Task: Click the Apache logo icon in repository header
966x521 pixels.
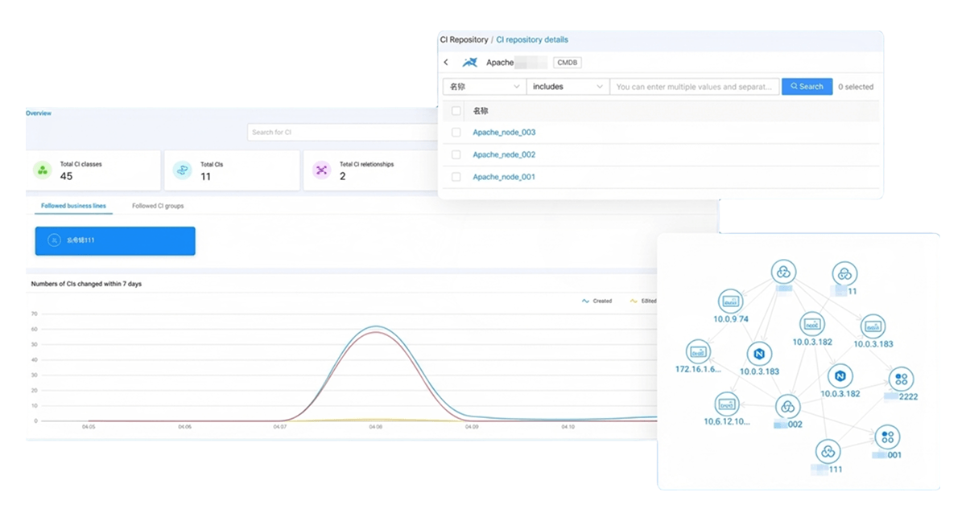Action: pos(470,62)
